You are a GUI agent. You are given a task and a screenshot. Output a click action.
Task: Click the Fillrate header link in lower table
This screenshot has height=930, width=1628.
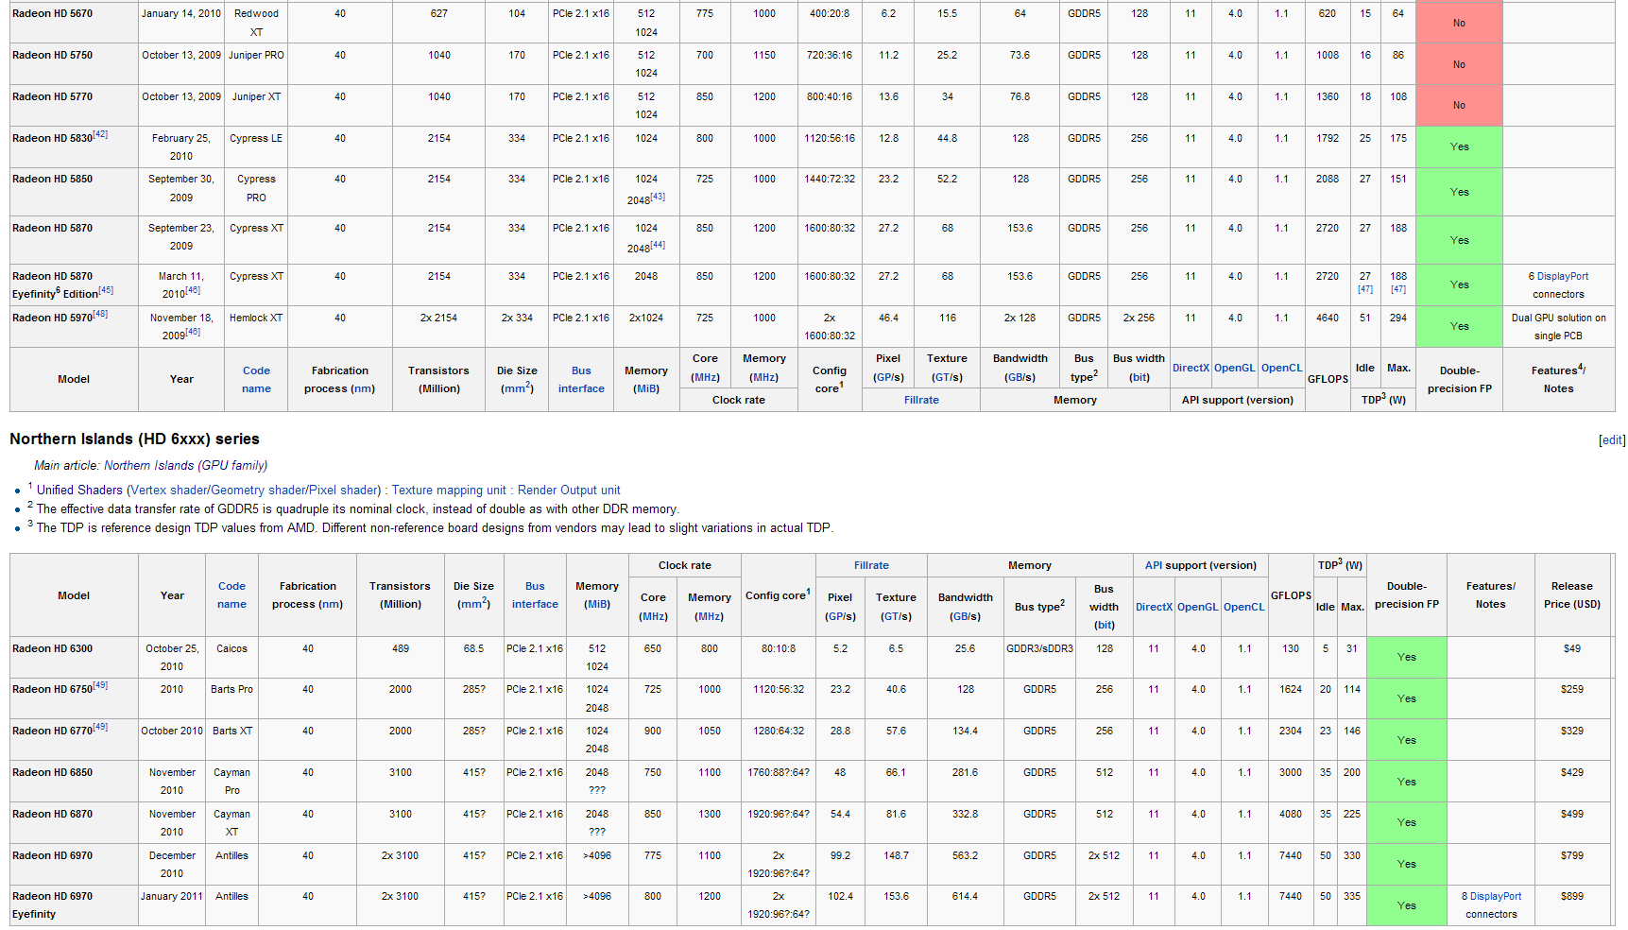tap(871, 565)
